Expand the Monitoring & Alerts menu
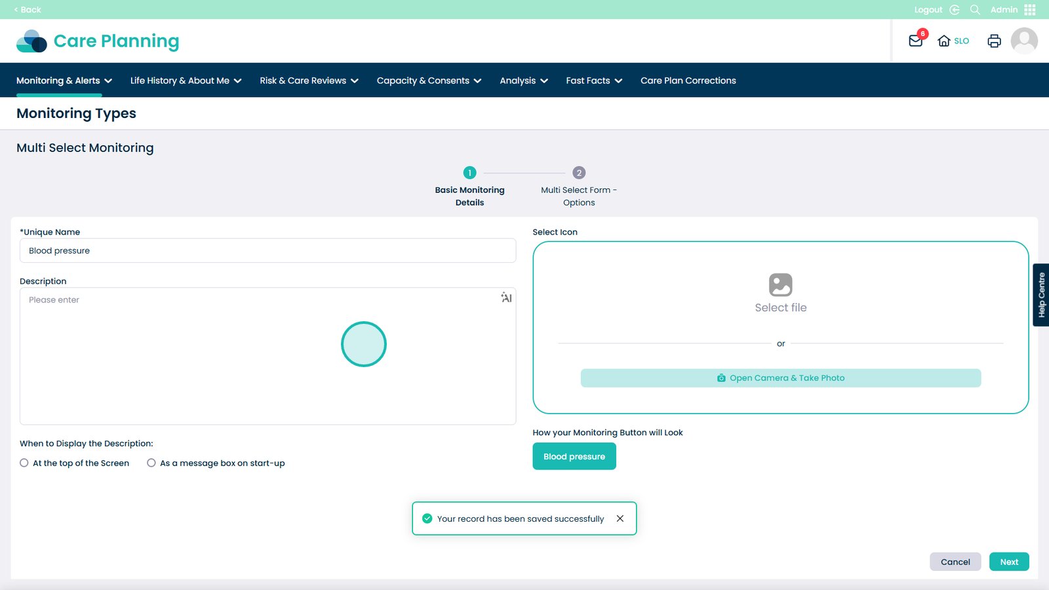 (x=64, y=81)
